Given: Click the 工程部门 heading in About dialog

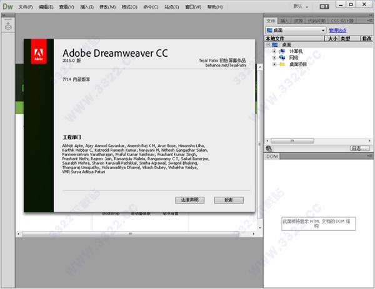Looking at the screenshot, I should click(72, 137).
